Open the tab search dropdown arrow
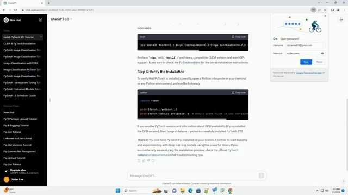 pos(319,3)
